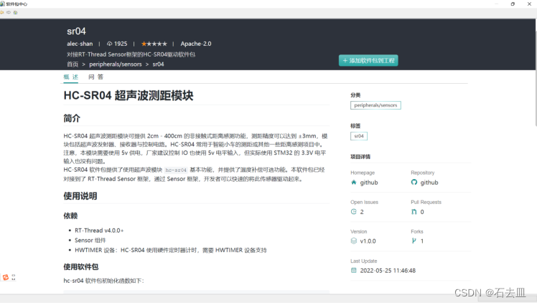The height and width of the screenshot is (305, 537).
Task: Click the 项目详情 sidebar label
Action: pyautogui.click(x=360, y=157)
